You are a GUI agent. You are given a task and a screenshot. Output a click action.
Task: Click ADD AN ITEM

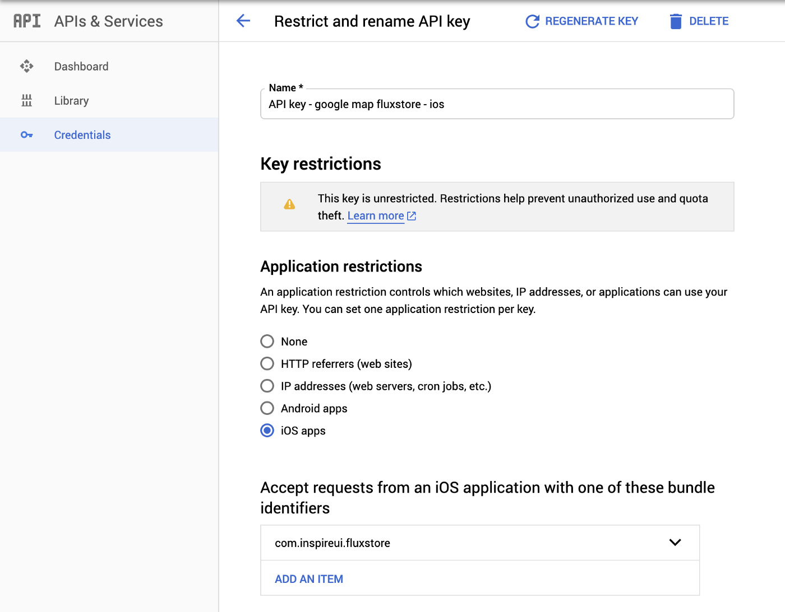coord(309,579)
